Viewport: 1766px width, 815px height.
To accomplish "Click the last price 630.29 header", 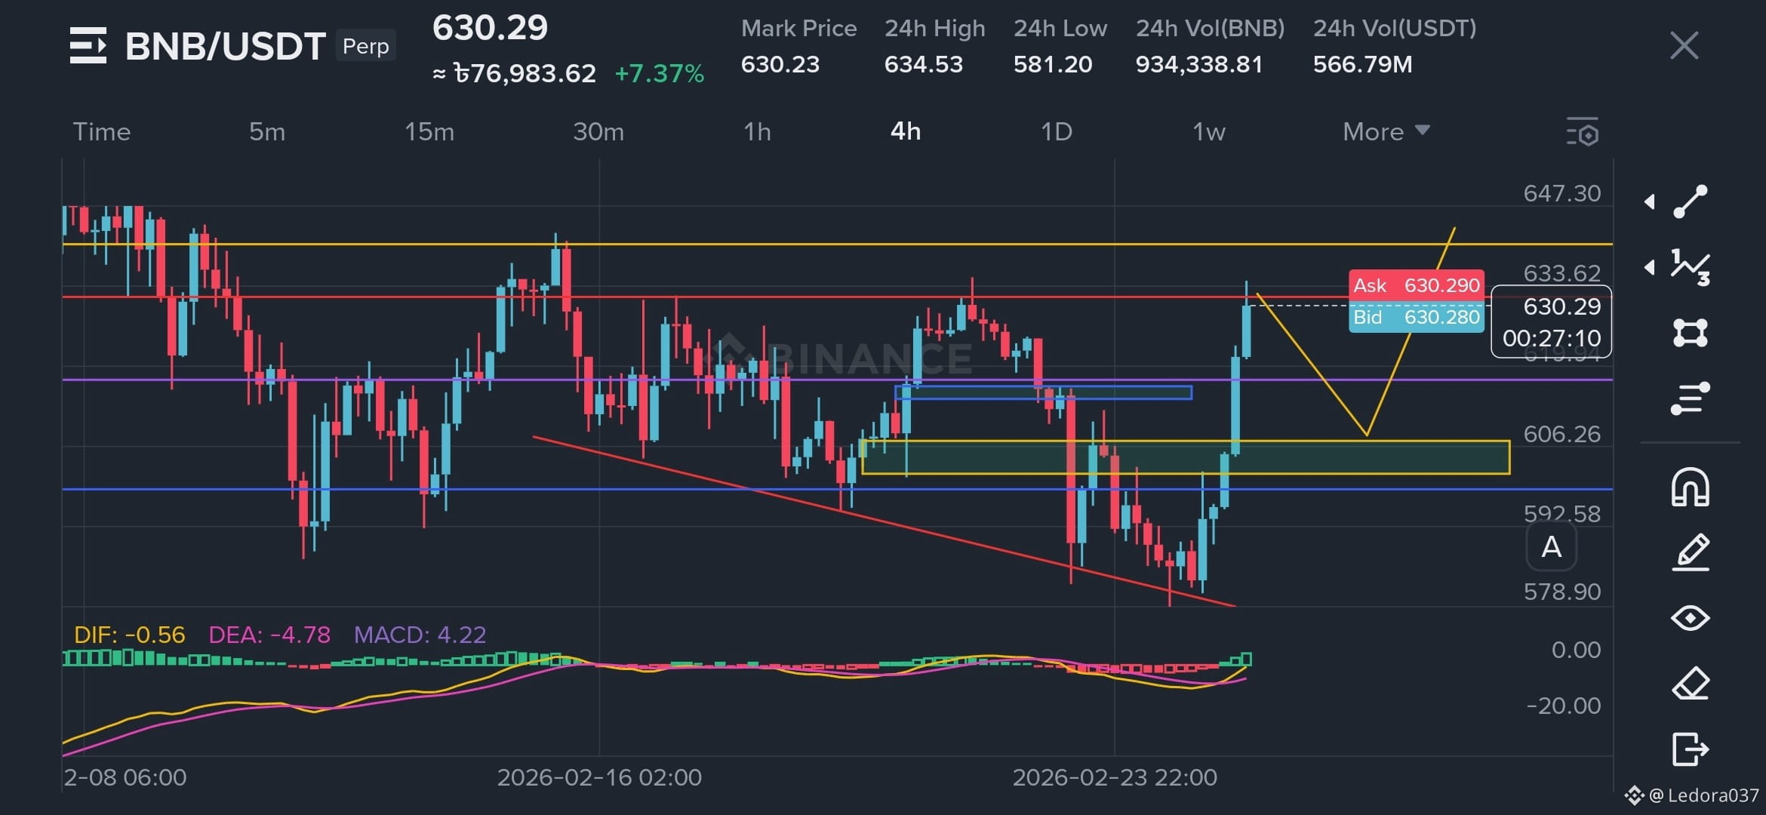I will click(490, 29).
